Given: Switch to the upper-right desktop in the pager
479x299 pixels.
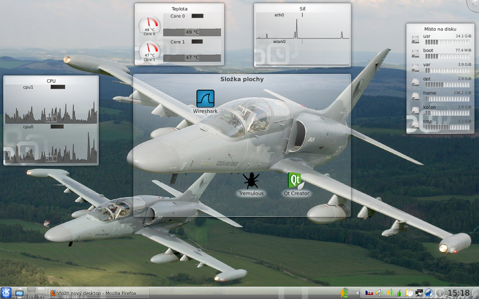Looking at the screenshot, I should click(41, 290).
